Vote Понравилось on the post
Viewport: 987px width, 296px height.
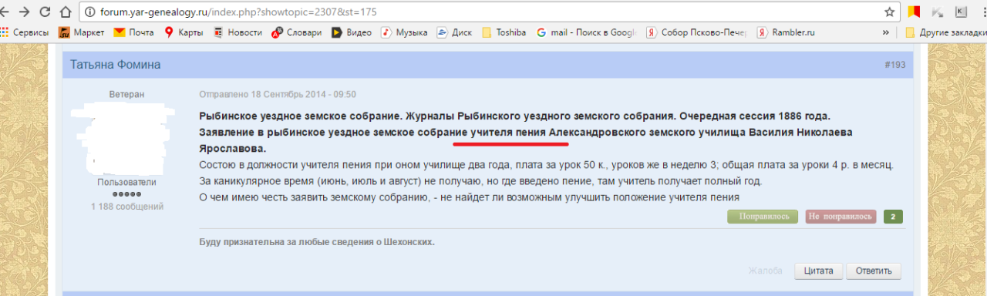click(x=763, y=217)
